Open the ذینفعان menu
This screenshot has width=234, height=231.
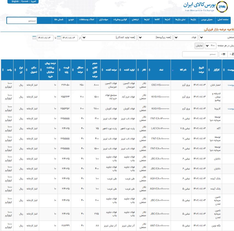click(x=135, y=20)
